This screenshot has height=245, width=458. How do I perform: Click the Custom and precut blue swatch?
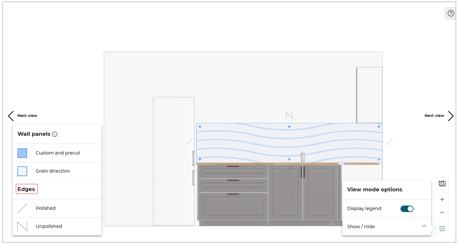(22, 153)
